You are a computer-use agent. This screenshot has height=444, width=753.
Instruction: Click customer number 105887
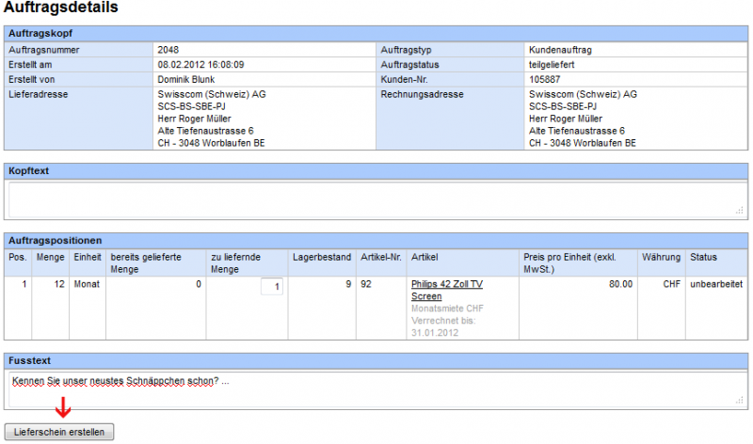click(x=545, y=80)
